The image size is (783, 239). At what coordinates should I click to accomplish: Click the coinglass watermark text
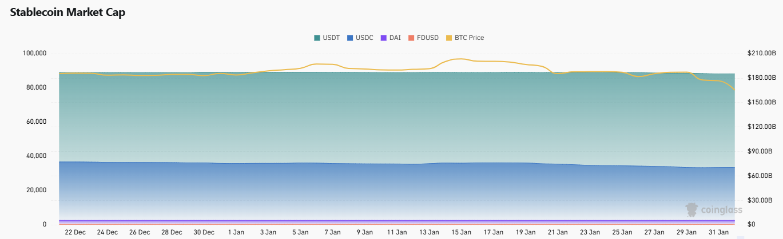click(722, 210)
